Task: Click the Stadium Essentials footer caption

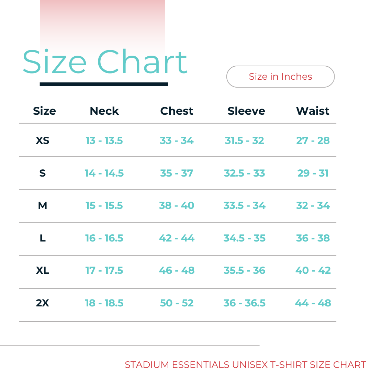Action: click(245, 365)
